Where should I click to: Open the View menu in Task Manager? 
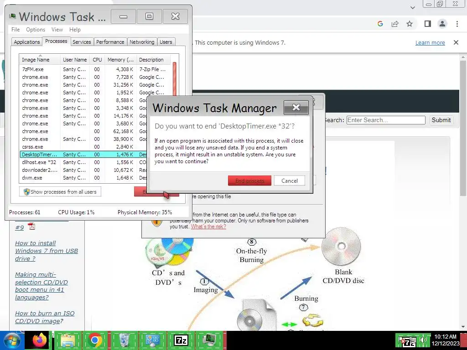pyautogui.click(x=57, y=30)
